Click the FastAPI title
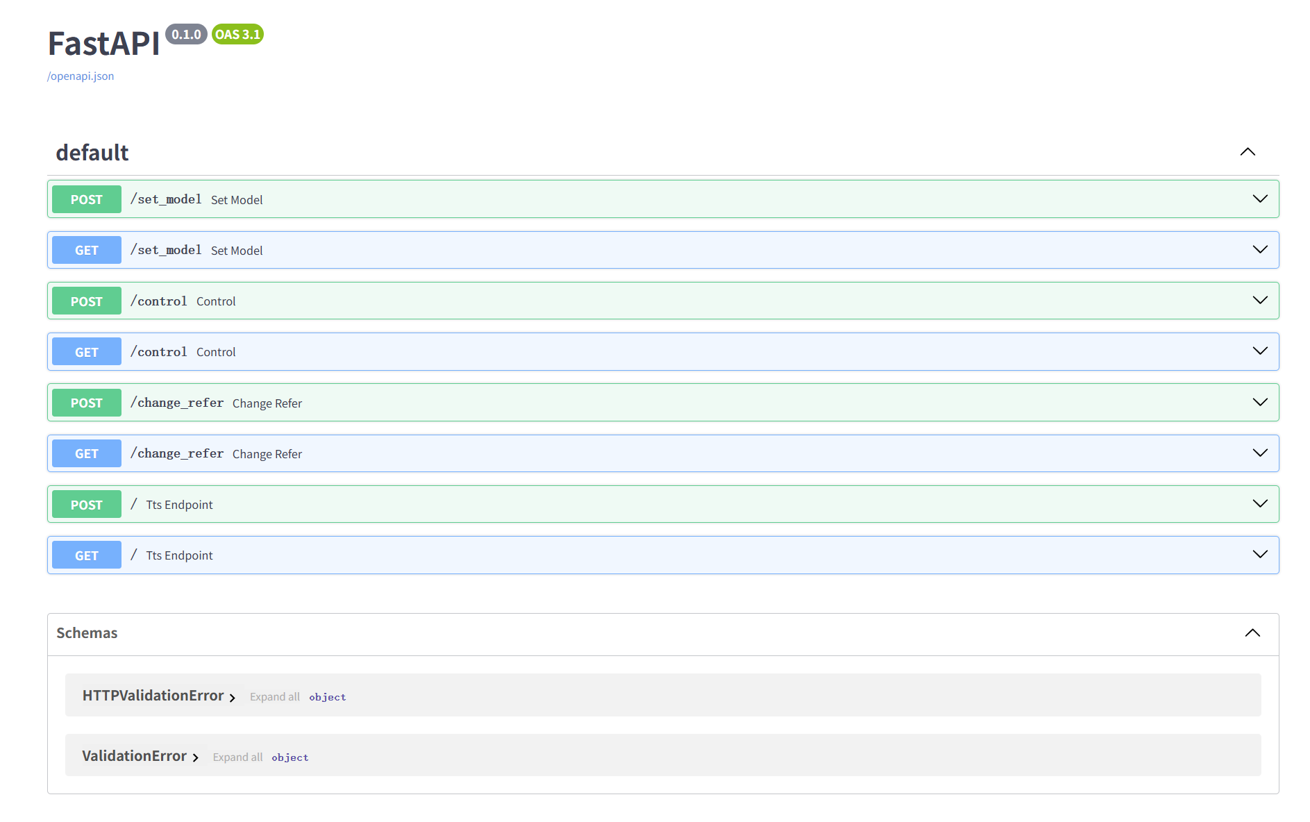Image resolution: width=1310 pixels, height=822 pixels. [x=103, y=43]
